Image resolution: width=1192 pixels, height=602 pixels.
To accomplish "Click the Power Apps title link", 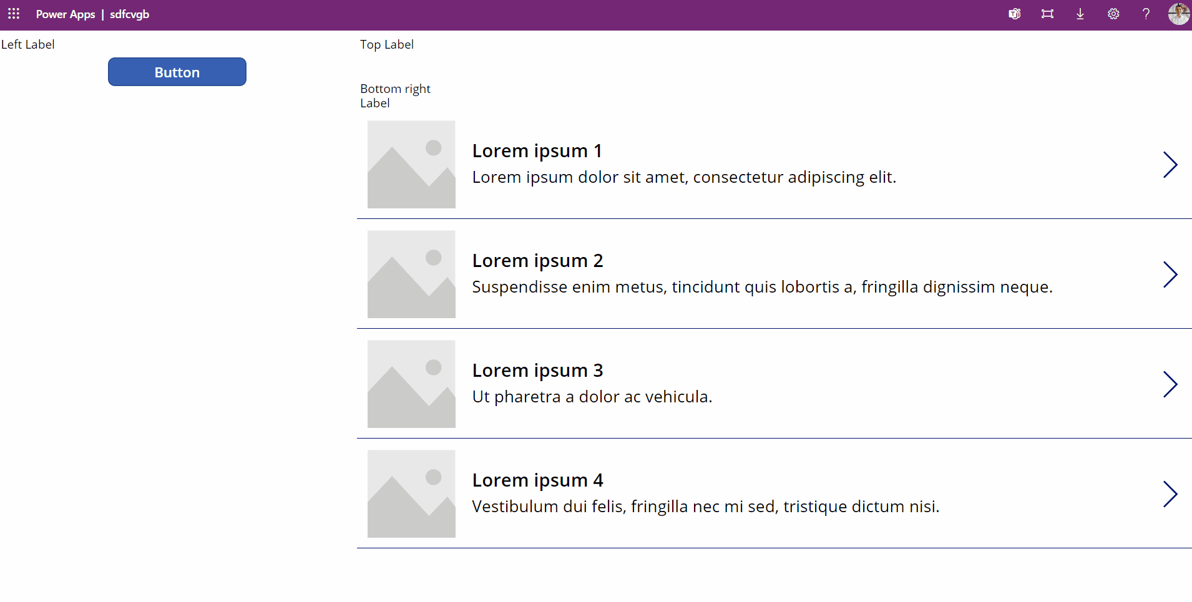I will 66,14.
